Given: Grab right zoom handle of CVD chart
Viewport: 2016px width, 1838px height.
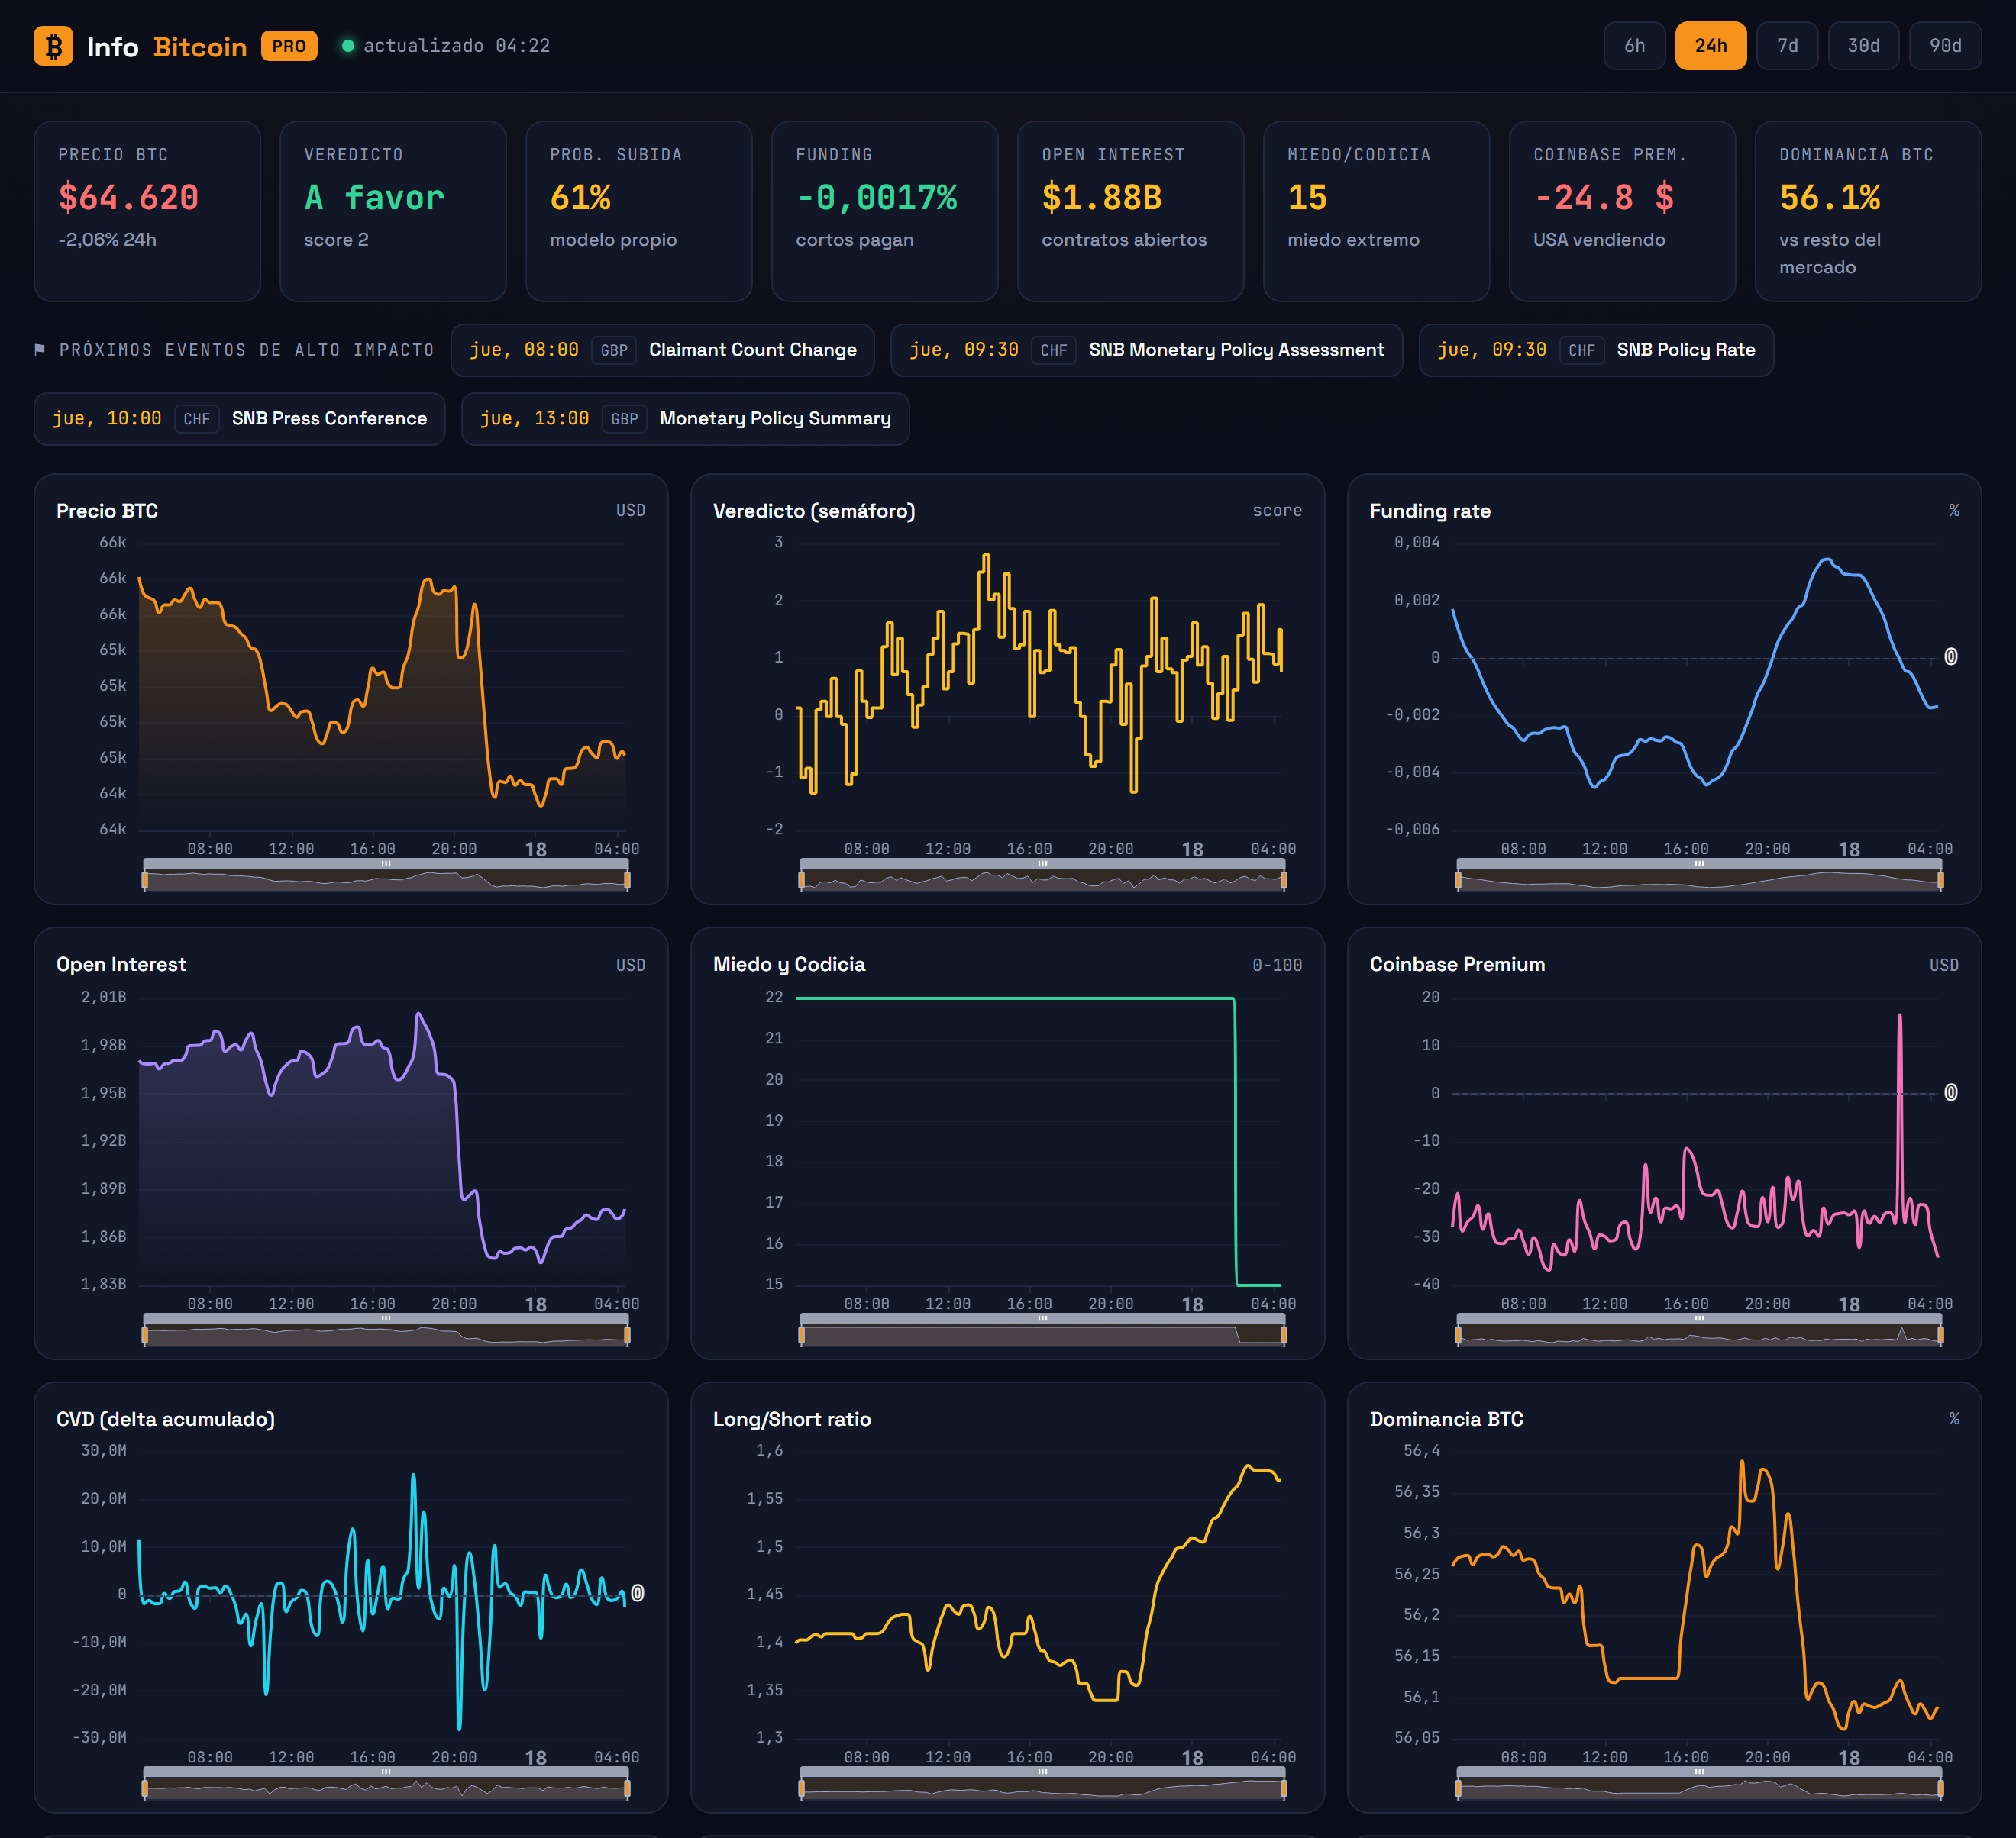Looking at the screenshot, I should pos(627,1789).
